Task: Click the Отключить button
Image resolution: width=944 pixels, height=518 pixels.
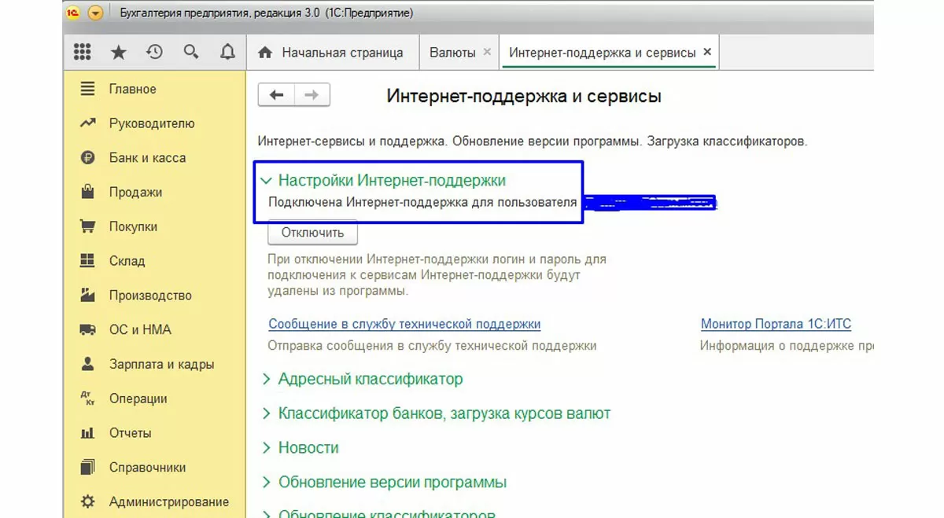Action: click(x=312, y=233)
